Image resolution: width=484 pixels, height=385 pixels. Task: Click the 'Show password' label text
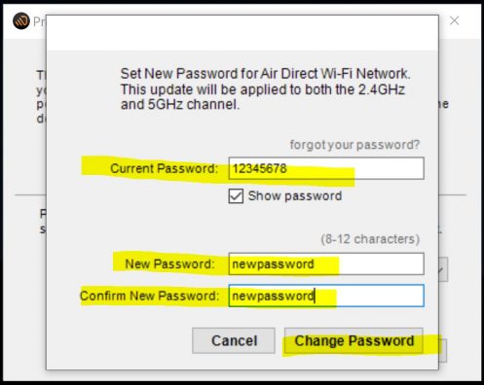coord(295,195)
